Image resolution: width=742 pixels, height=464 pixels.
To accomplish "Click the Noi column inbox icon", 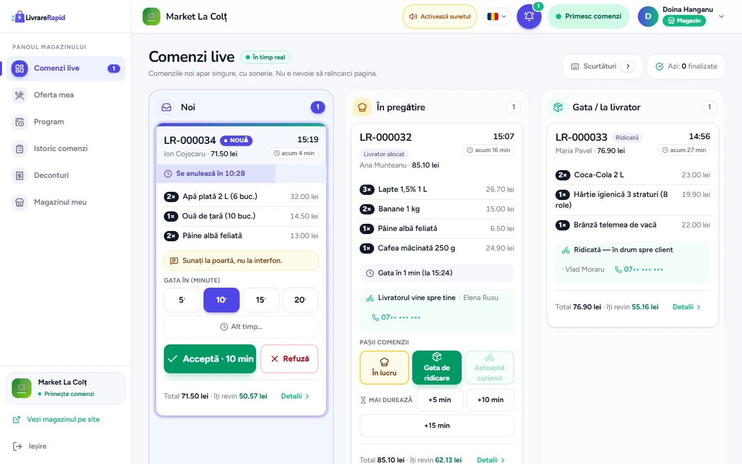I will [166, 107].
